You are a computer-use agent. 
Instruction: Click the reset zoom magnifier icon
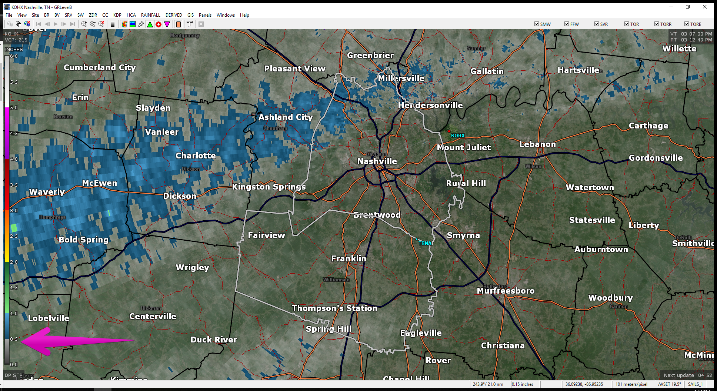pos(101,24)
